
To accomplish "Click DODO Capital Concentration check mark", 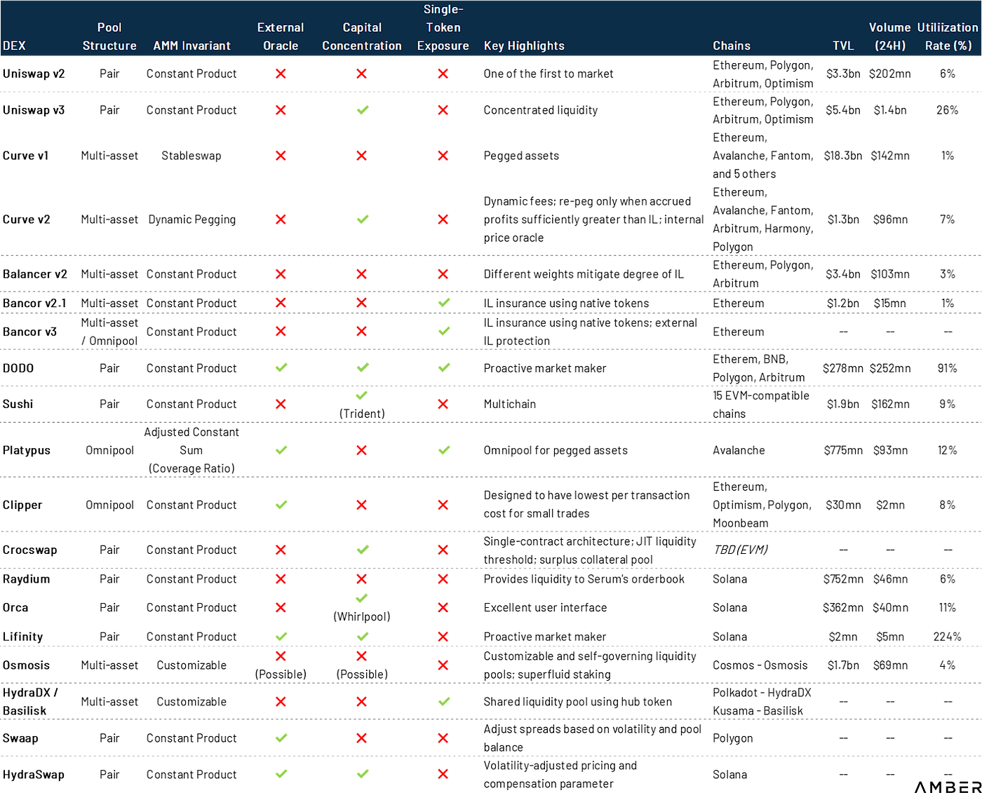I will point(363,367).
